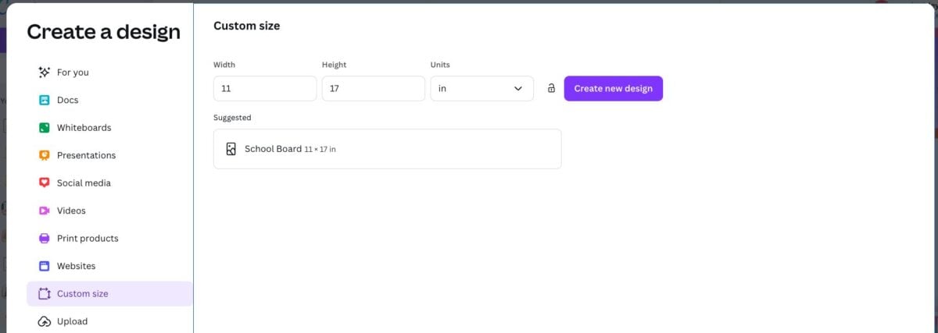Screen dimensions: 938x333
Task: Focus the Height input field
Action: pos(373,88)
